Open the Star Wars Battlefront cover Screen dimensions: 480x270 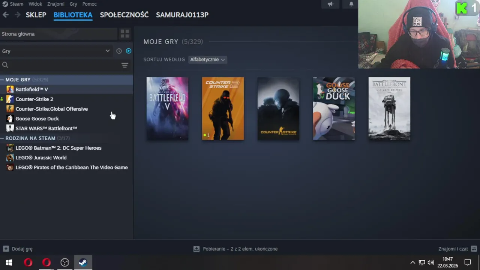tap(389, 108)
